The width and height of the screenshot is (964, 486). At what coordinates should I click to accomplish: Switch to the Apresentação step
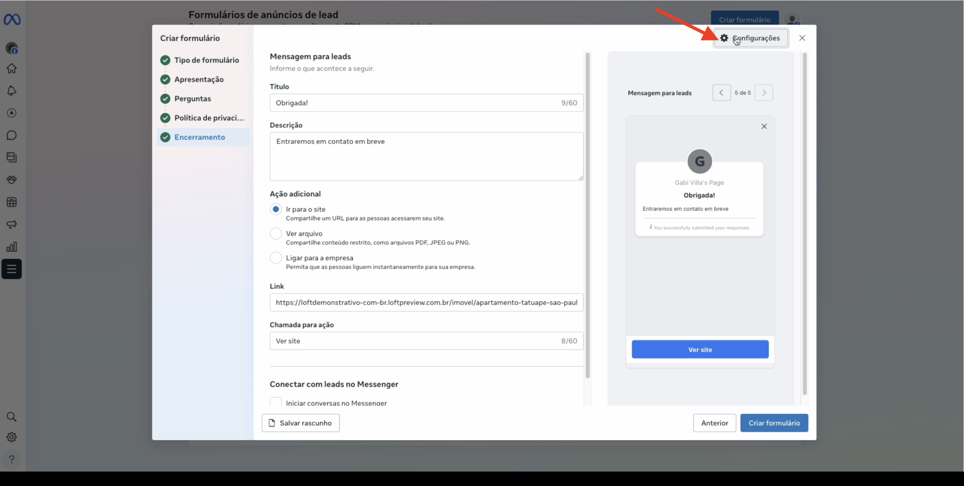[x=199, y=79]
